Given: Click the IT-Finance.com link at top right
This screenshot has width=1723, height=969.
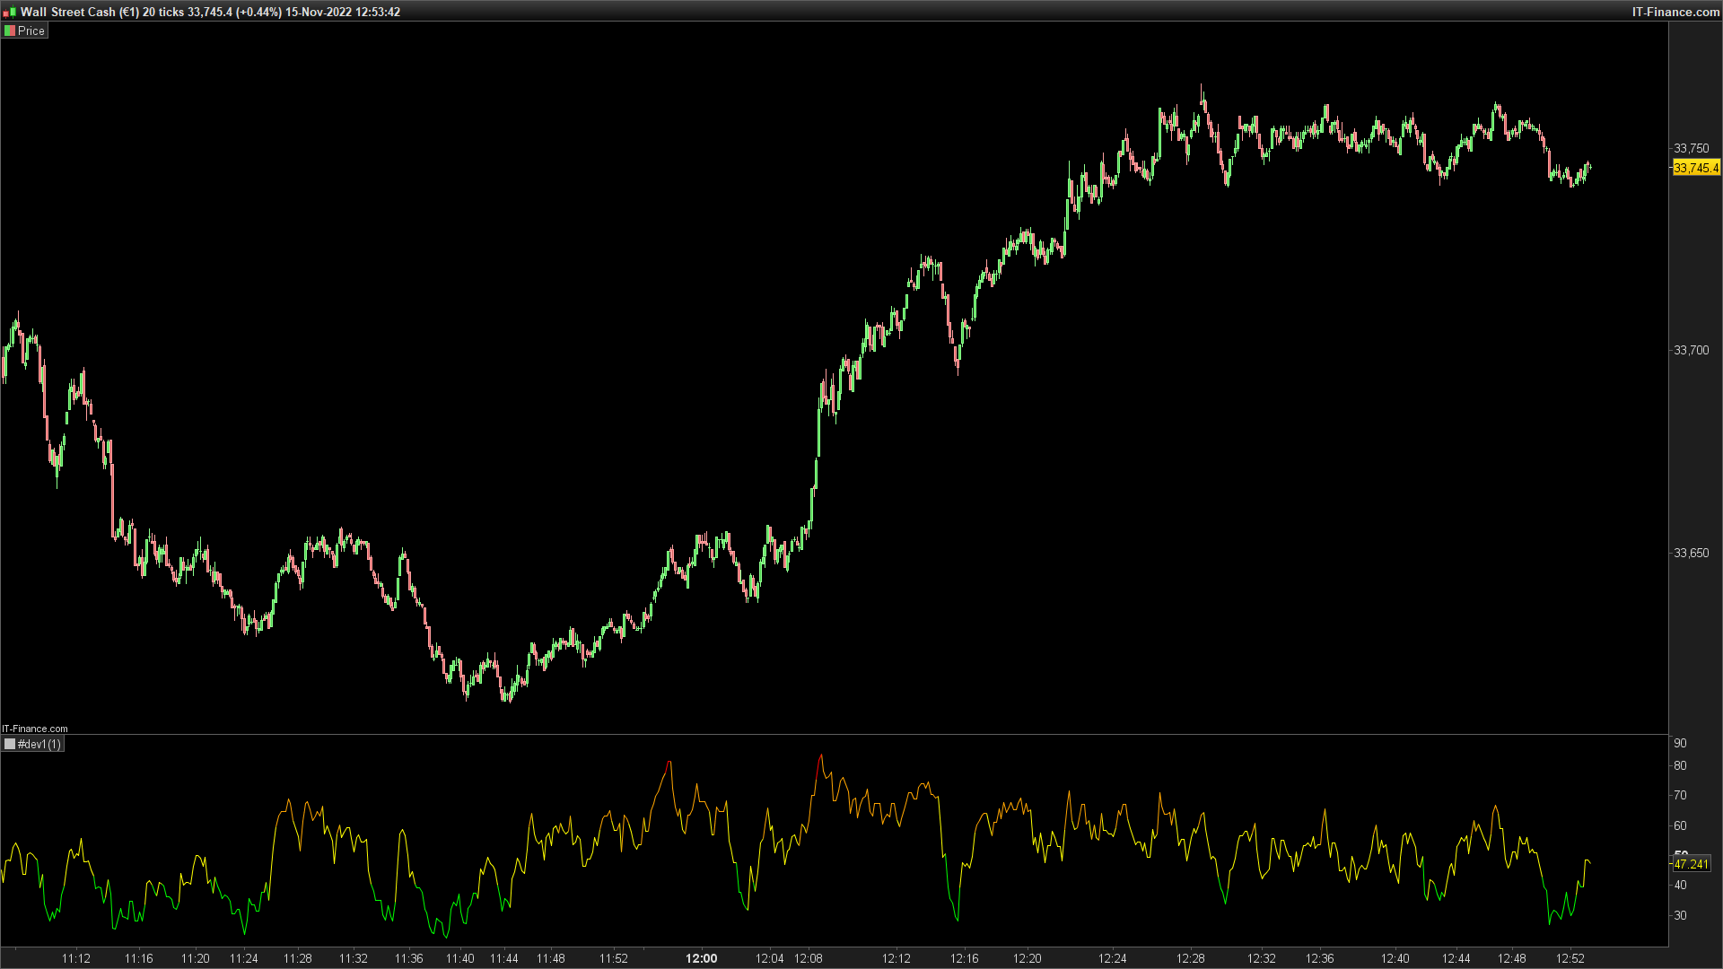Looking at the screenshot, I should click(x=1675, y=12).
